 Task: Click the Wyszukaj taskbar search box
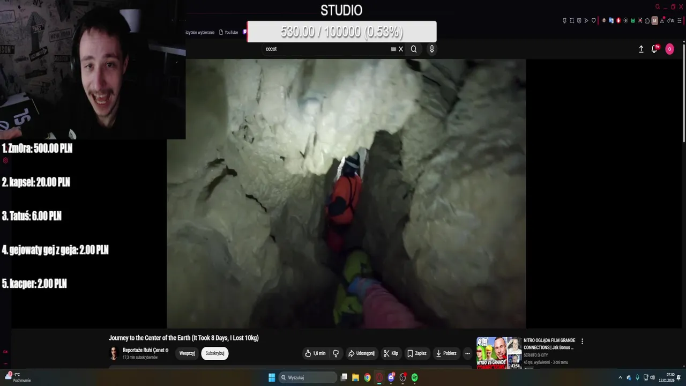pyautogui.click(x=308, y=377)
